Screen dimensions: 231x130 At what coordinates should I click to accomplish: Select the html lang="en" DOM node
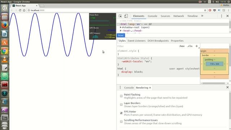click(173, 24)
